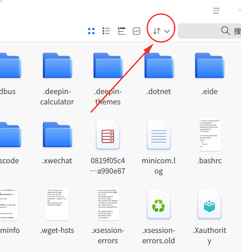Select the .dotnet folder
The image size is (241, 252).
(x=159, y=65)
